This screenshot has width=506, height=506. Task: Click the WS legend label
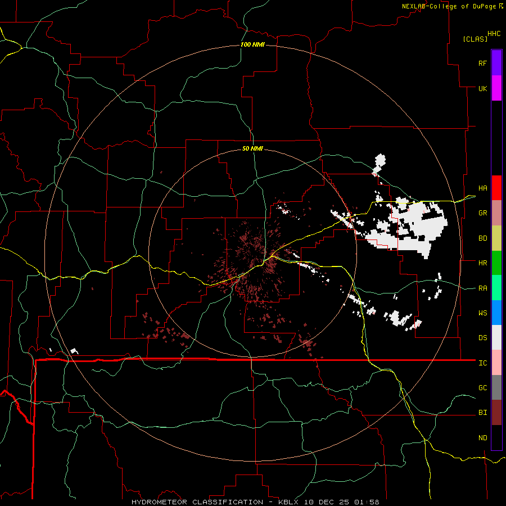tap(482, 313)
